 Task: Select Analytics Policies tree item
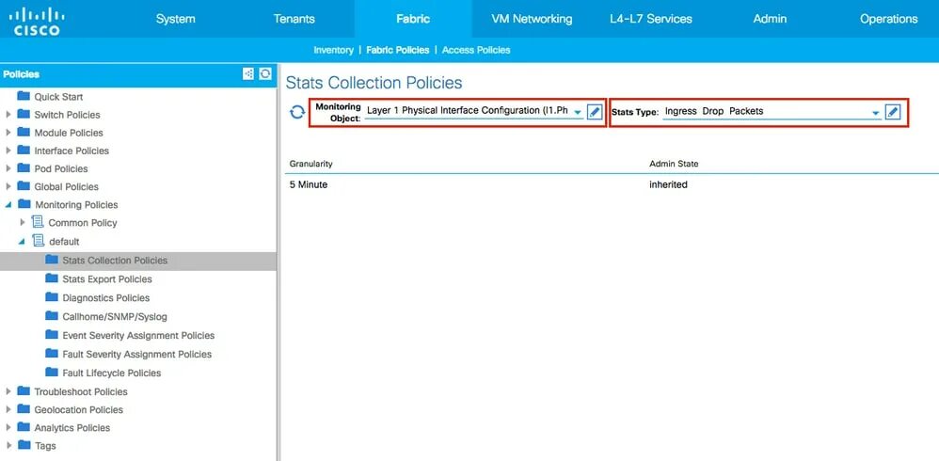click(x=72, y=427)
